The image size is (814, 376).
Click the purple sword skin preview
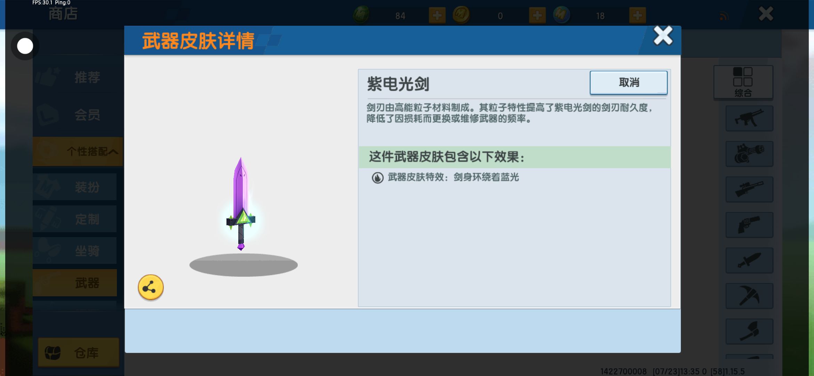pos(241,204)
